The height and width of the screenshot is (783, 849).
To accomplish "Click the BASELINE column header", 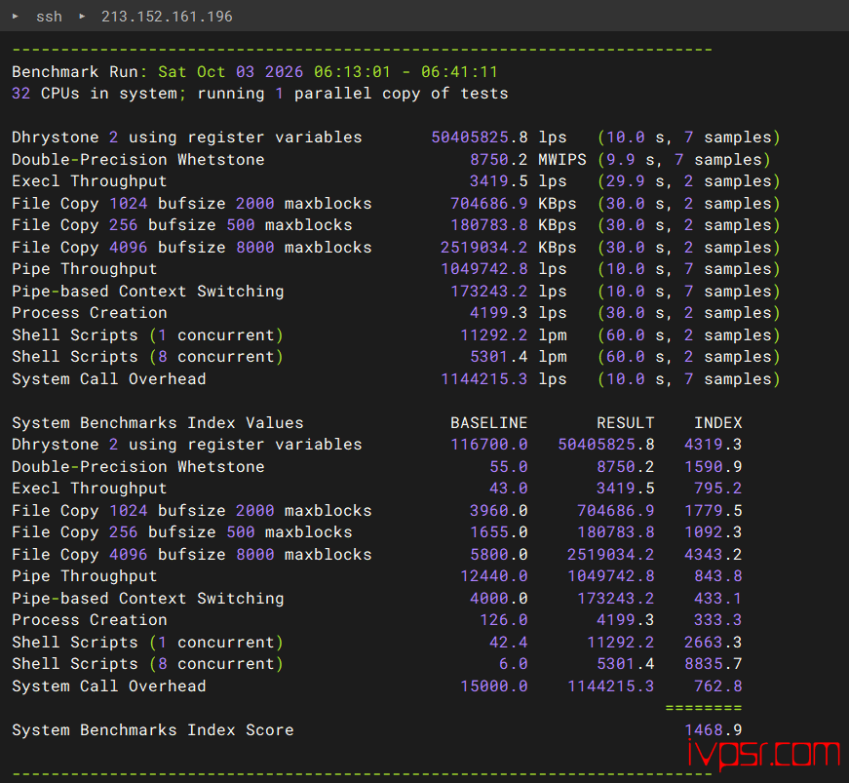I will 489,423.
